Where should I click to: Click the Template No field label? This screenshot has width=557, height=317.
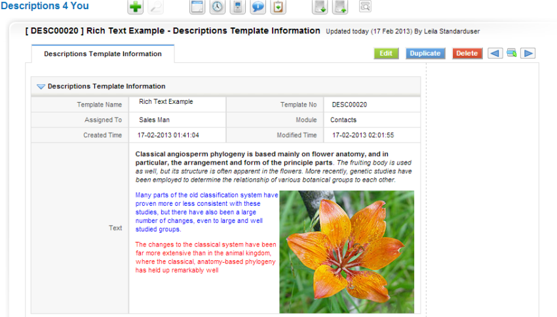coord(298,105)
